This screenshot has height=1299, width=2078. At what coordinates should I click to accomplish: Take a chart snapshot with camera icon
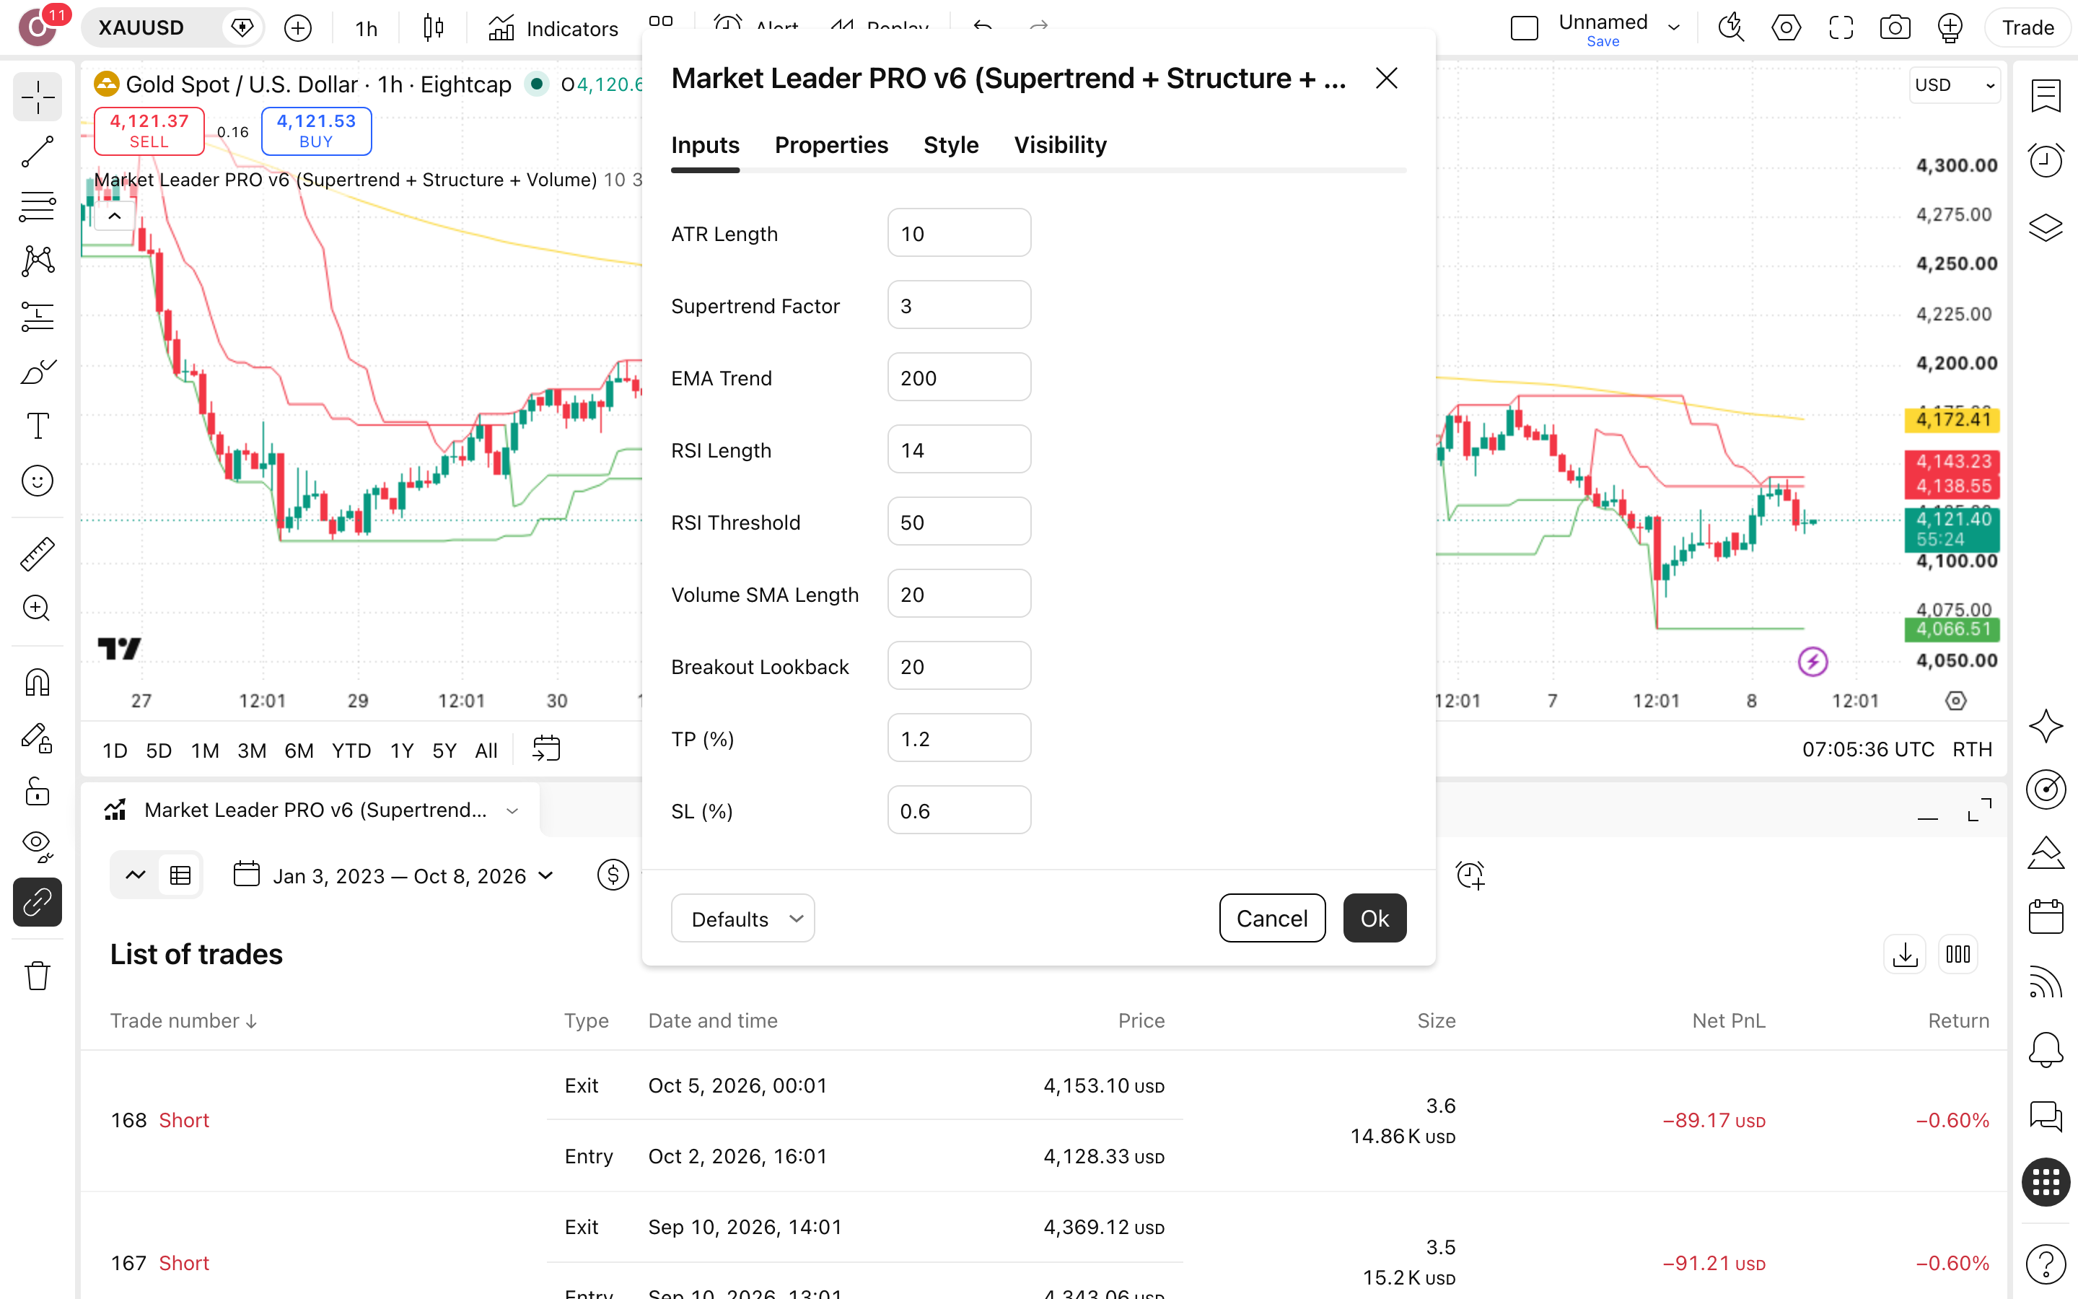[1894, 27]
